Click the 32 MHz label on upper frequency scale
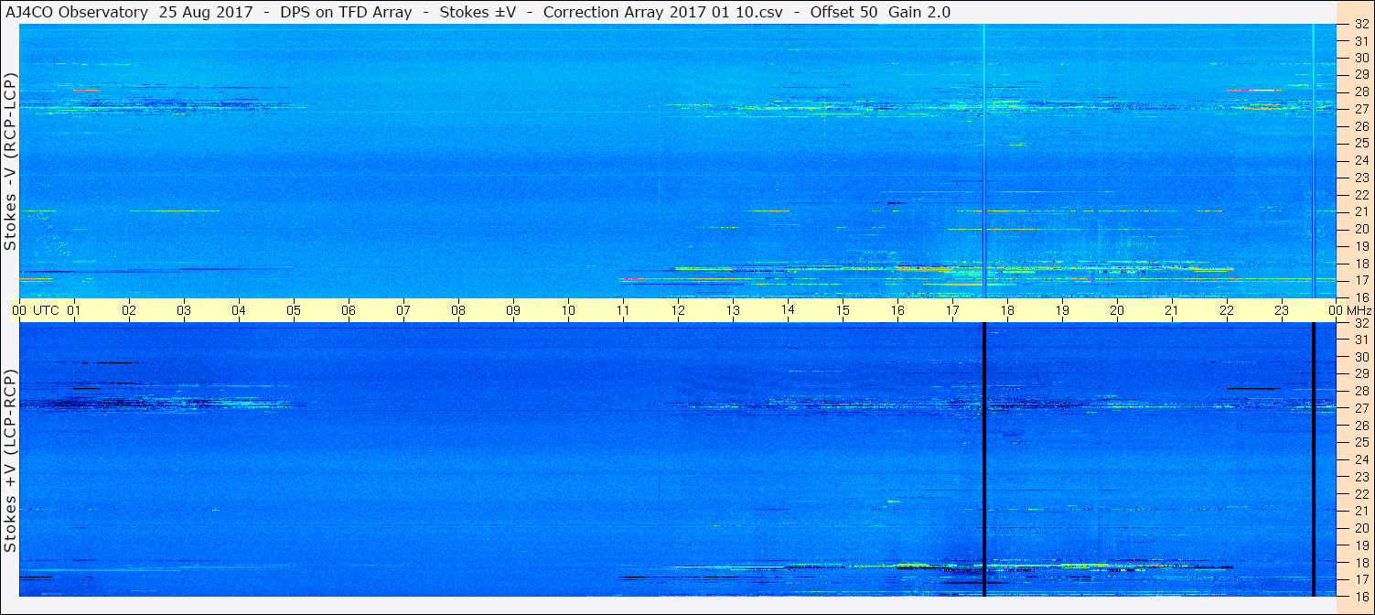The image size is (1375, 615). [x=1360, y=25]
